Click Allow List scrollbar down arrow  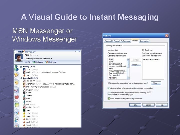(x=128, y=78)
